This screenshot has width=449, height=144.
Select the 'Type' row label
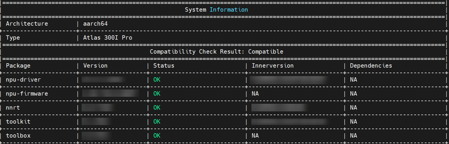coord(13,38)
